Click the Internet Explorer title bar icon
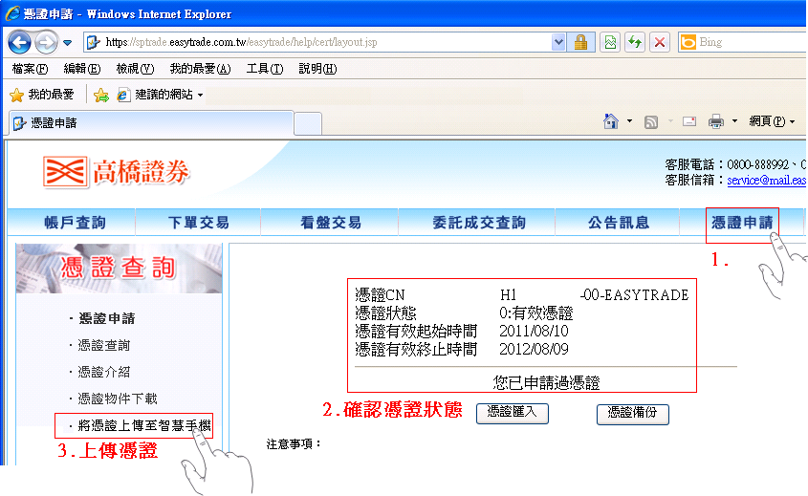Screen dimensions: 808x496 (12, 14)
